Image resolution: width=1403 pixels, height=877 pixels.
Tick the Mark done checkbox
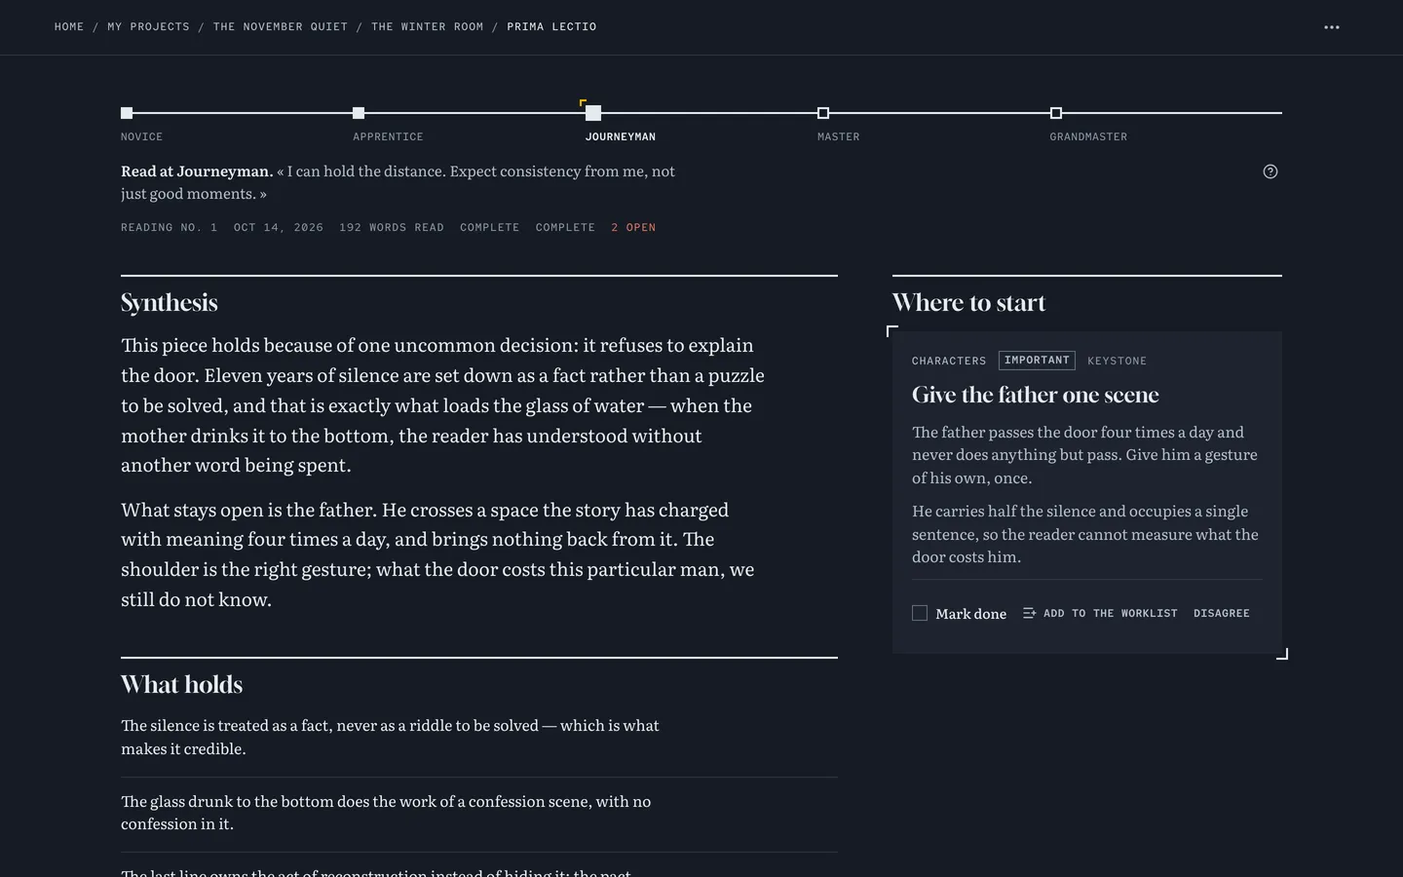pos(920,613)
